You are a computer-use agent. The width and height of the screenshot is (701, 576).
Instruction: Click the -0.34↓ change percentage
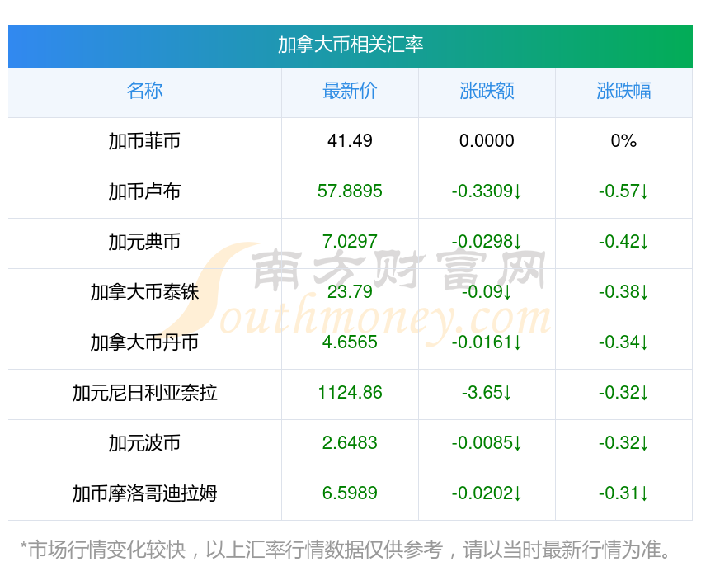(x=623, y=342)
